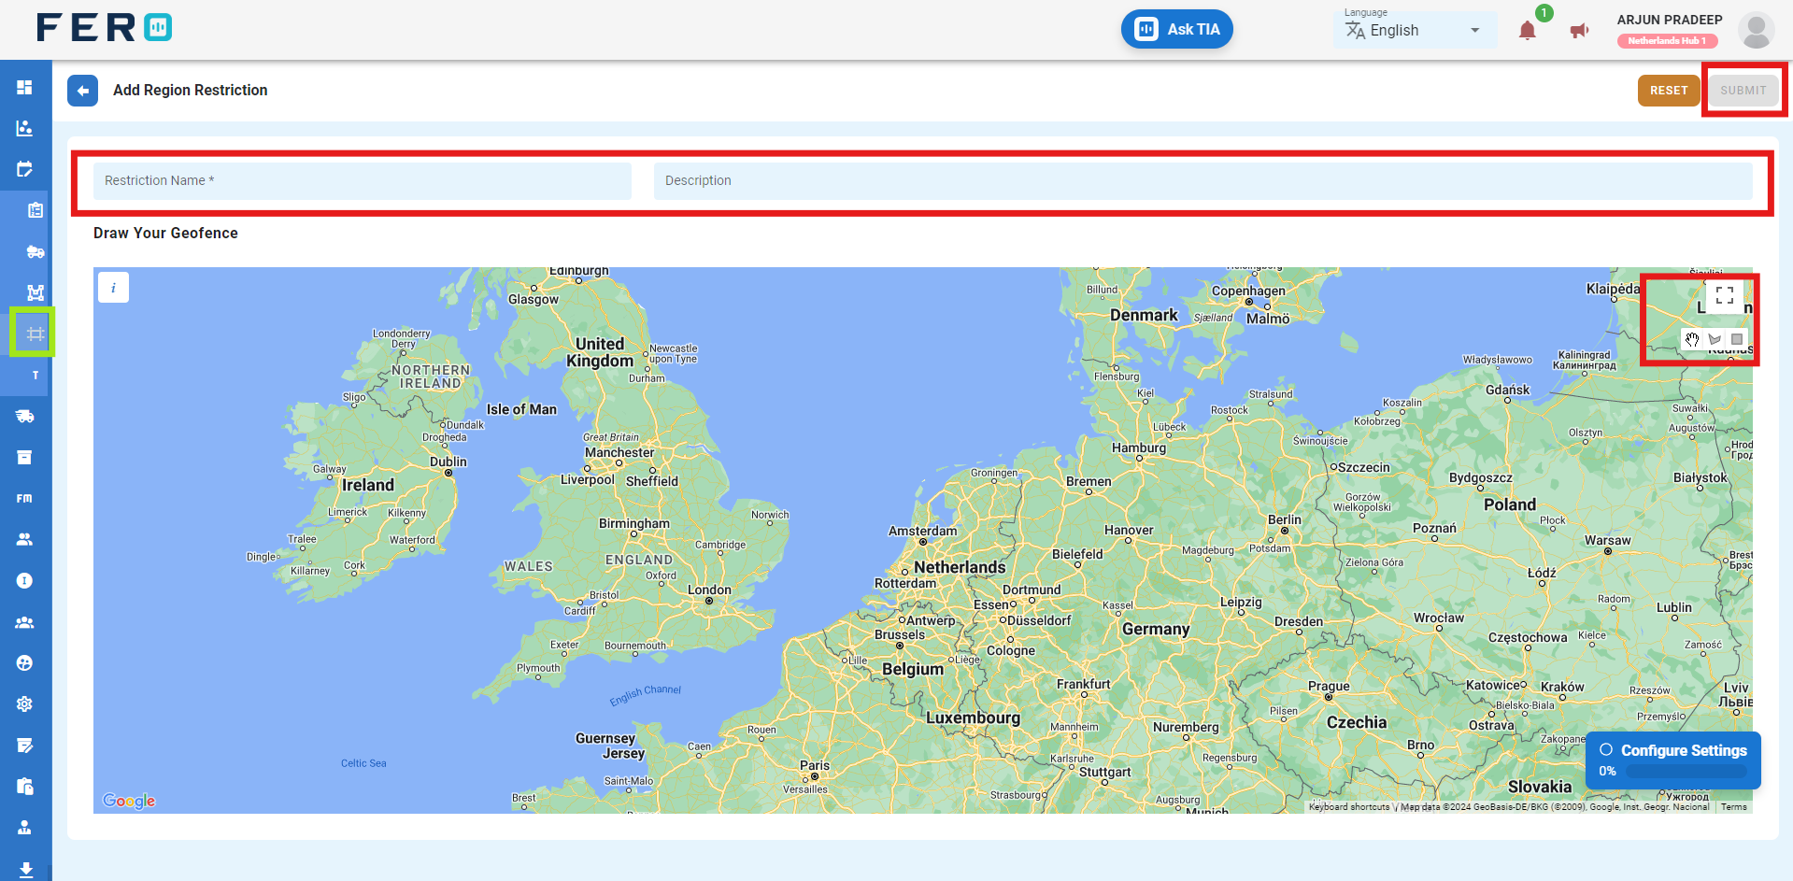Open the user profile avatar

pyautogui.click(x=1756, y=31)
